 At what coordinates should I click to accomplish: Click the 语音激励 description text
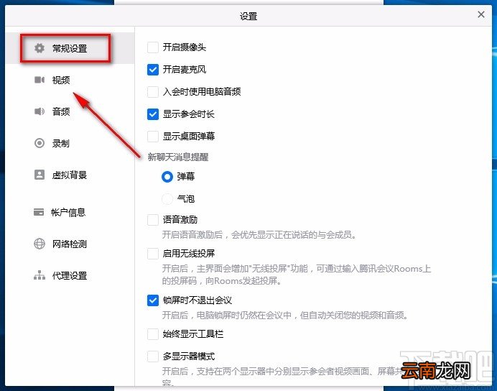click(x=259, y=234)
